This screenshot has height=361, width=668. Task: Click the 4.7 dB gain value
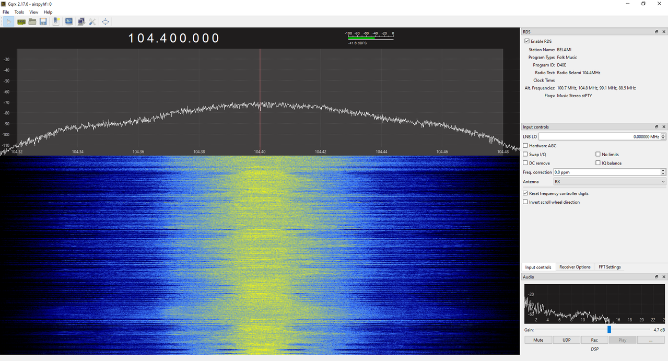click(x=659, y=330)
